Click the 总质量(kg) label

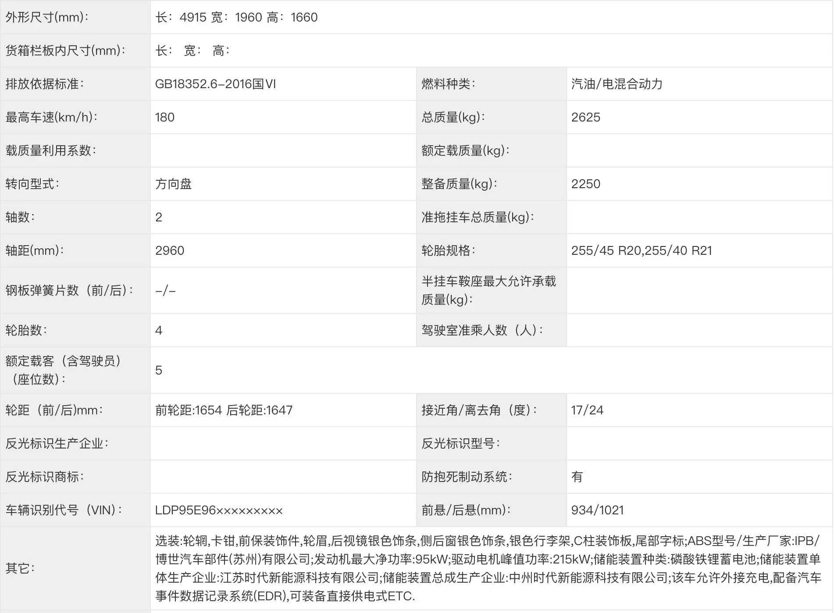(x=453, y=117)
